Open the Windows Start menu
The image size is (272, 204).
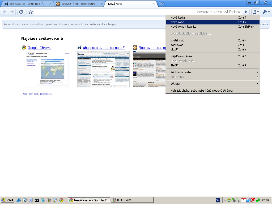point(7,200)
